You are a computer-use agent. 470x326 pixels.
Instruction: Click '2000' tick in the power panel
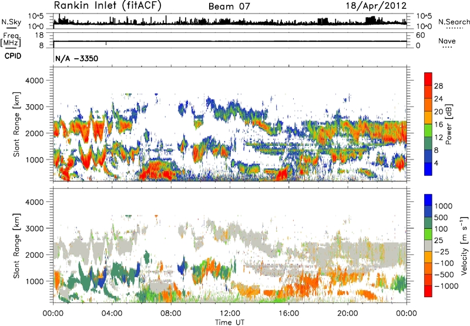pos(34,133)
